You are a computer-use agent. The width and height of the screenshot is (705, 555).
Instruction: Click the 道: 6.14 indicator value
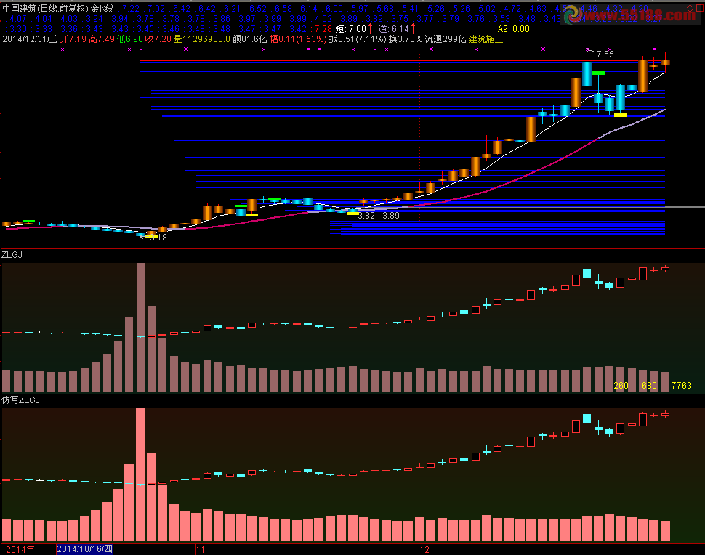tap(393, 29)
